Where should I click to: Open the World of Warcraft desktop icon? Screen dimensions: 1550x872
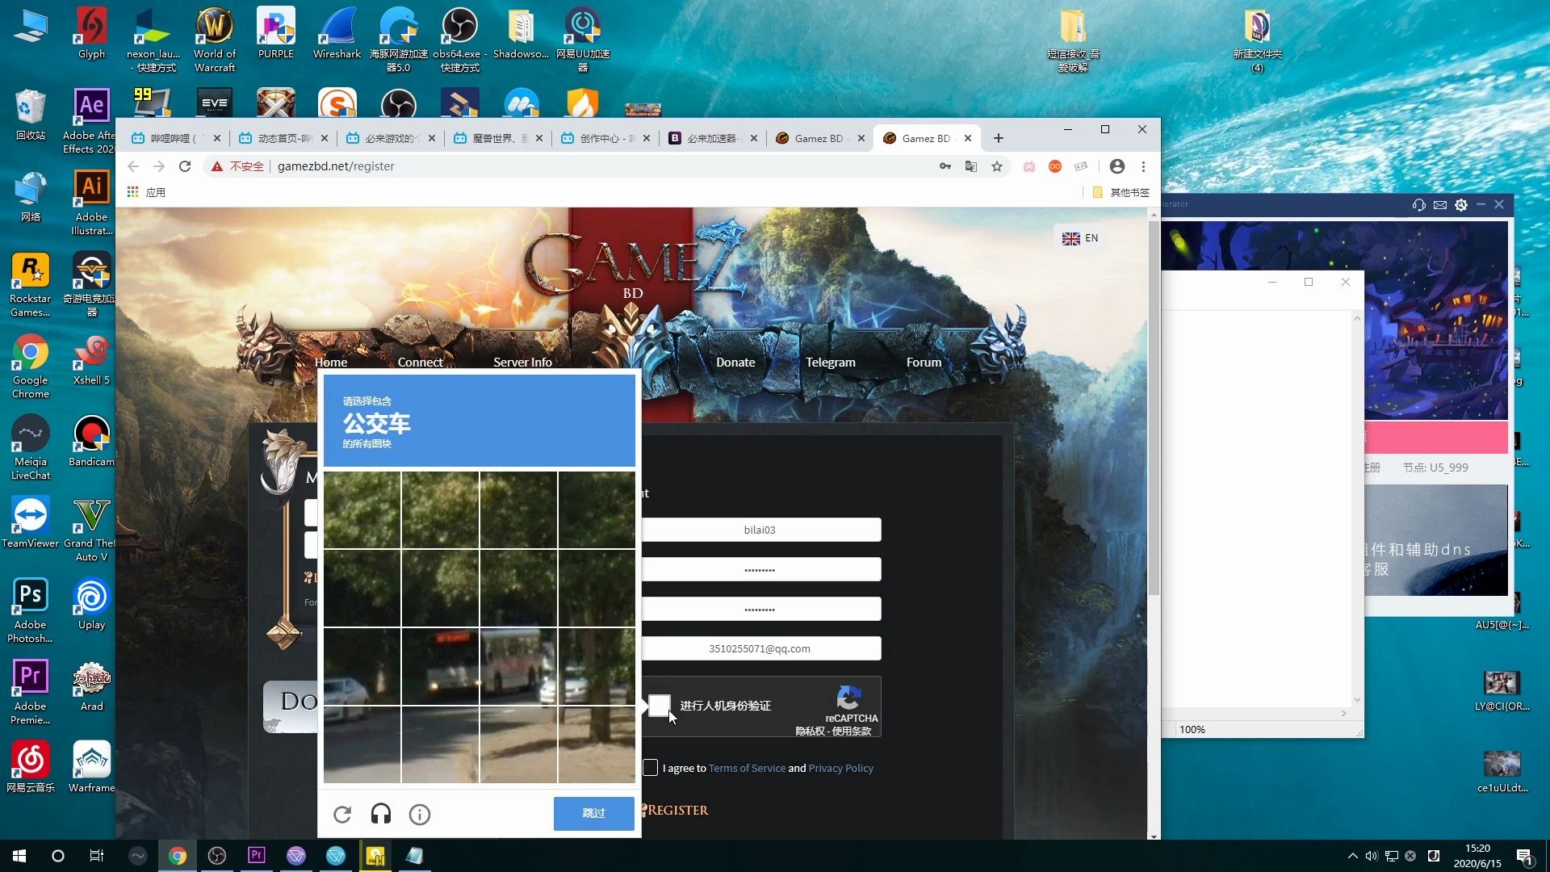point(215,40)
